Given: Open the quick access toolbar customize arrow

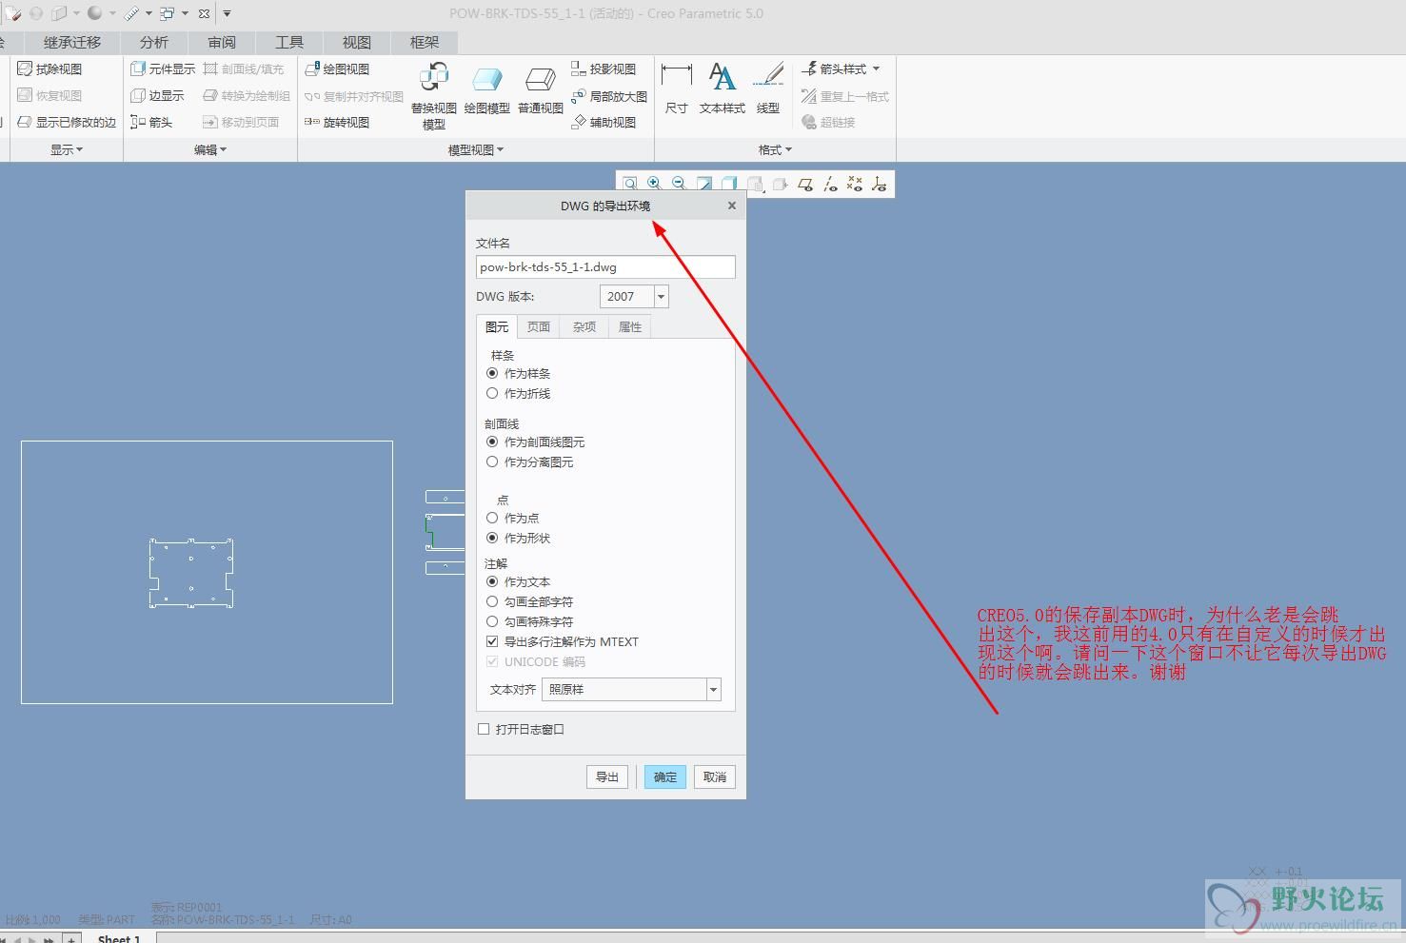Looking at the screenshot, I should [x=227, y=13].
